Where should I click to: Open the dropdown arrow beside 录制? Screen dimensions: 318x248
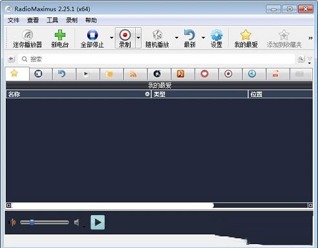click(138, 37)
